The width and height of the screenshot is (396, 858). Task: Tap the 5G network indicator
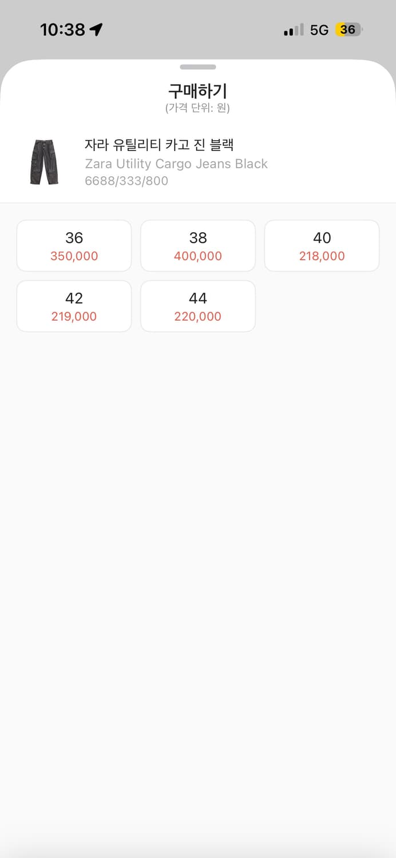point(319,30)
